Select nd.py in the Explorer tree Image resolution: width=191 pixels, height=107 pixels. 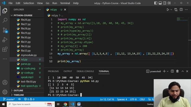click(x=27, y=59)
